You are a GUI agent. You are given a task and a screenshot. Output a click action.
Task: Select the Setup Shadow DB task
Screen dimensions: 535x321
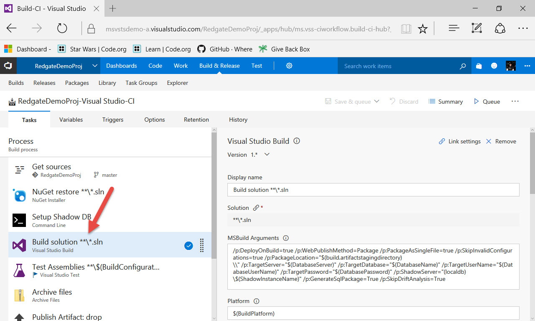click(x=110, y=220)
